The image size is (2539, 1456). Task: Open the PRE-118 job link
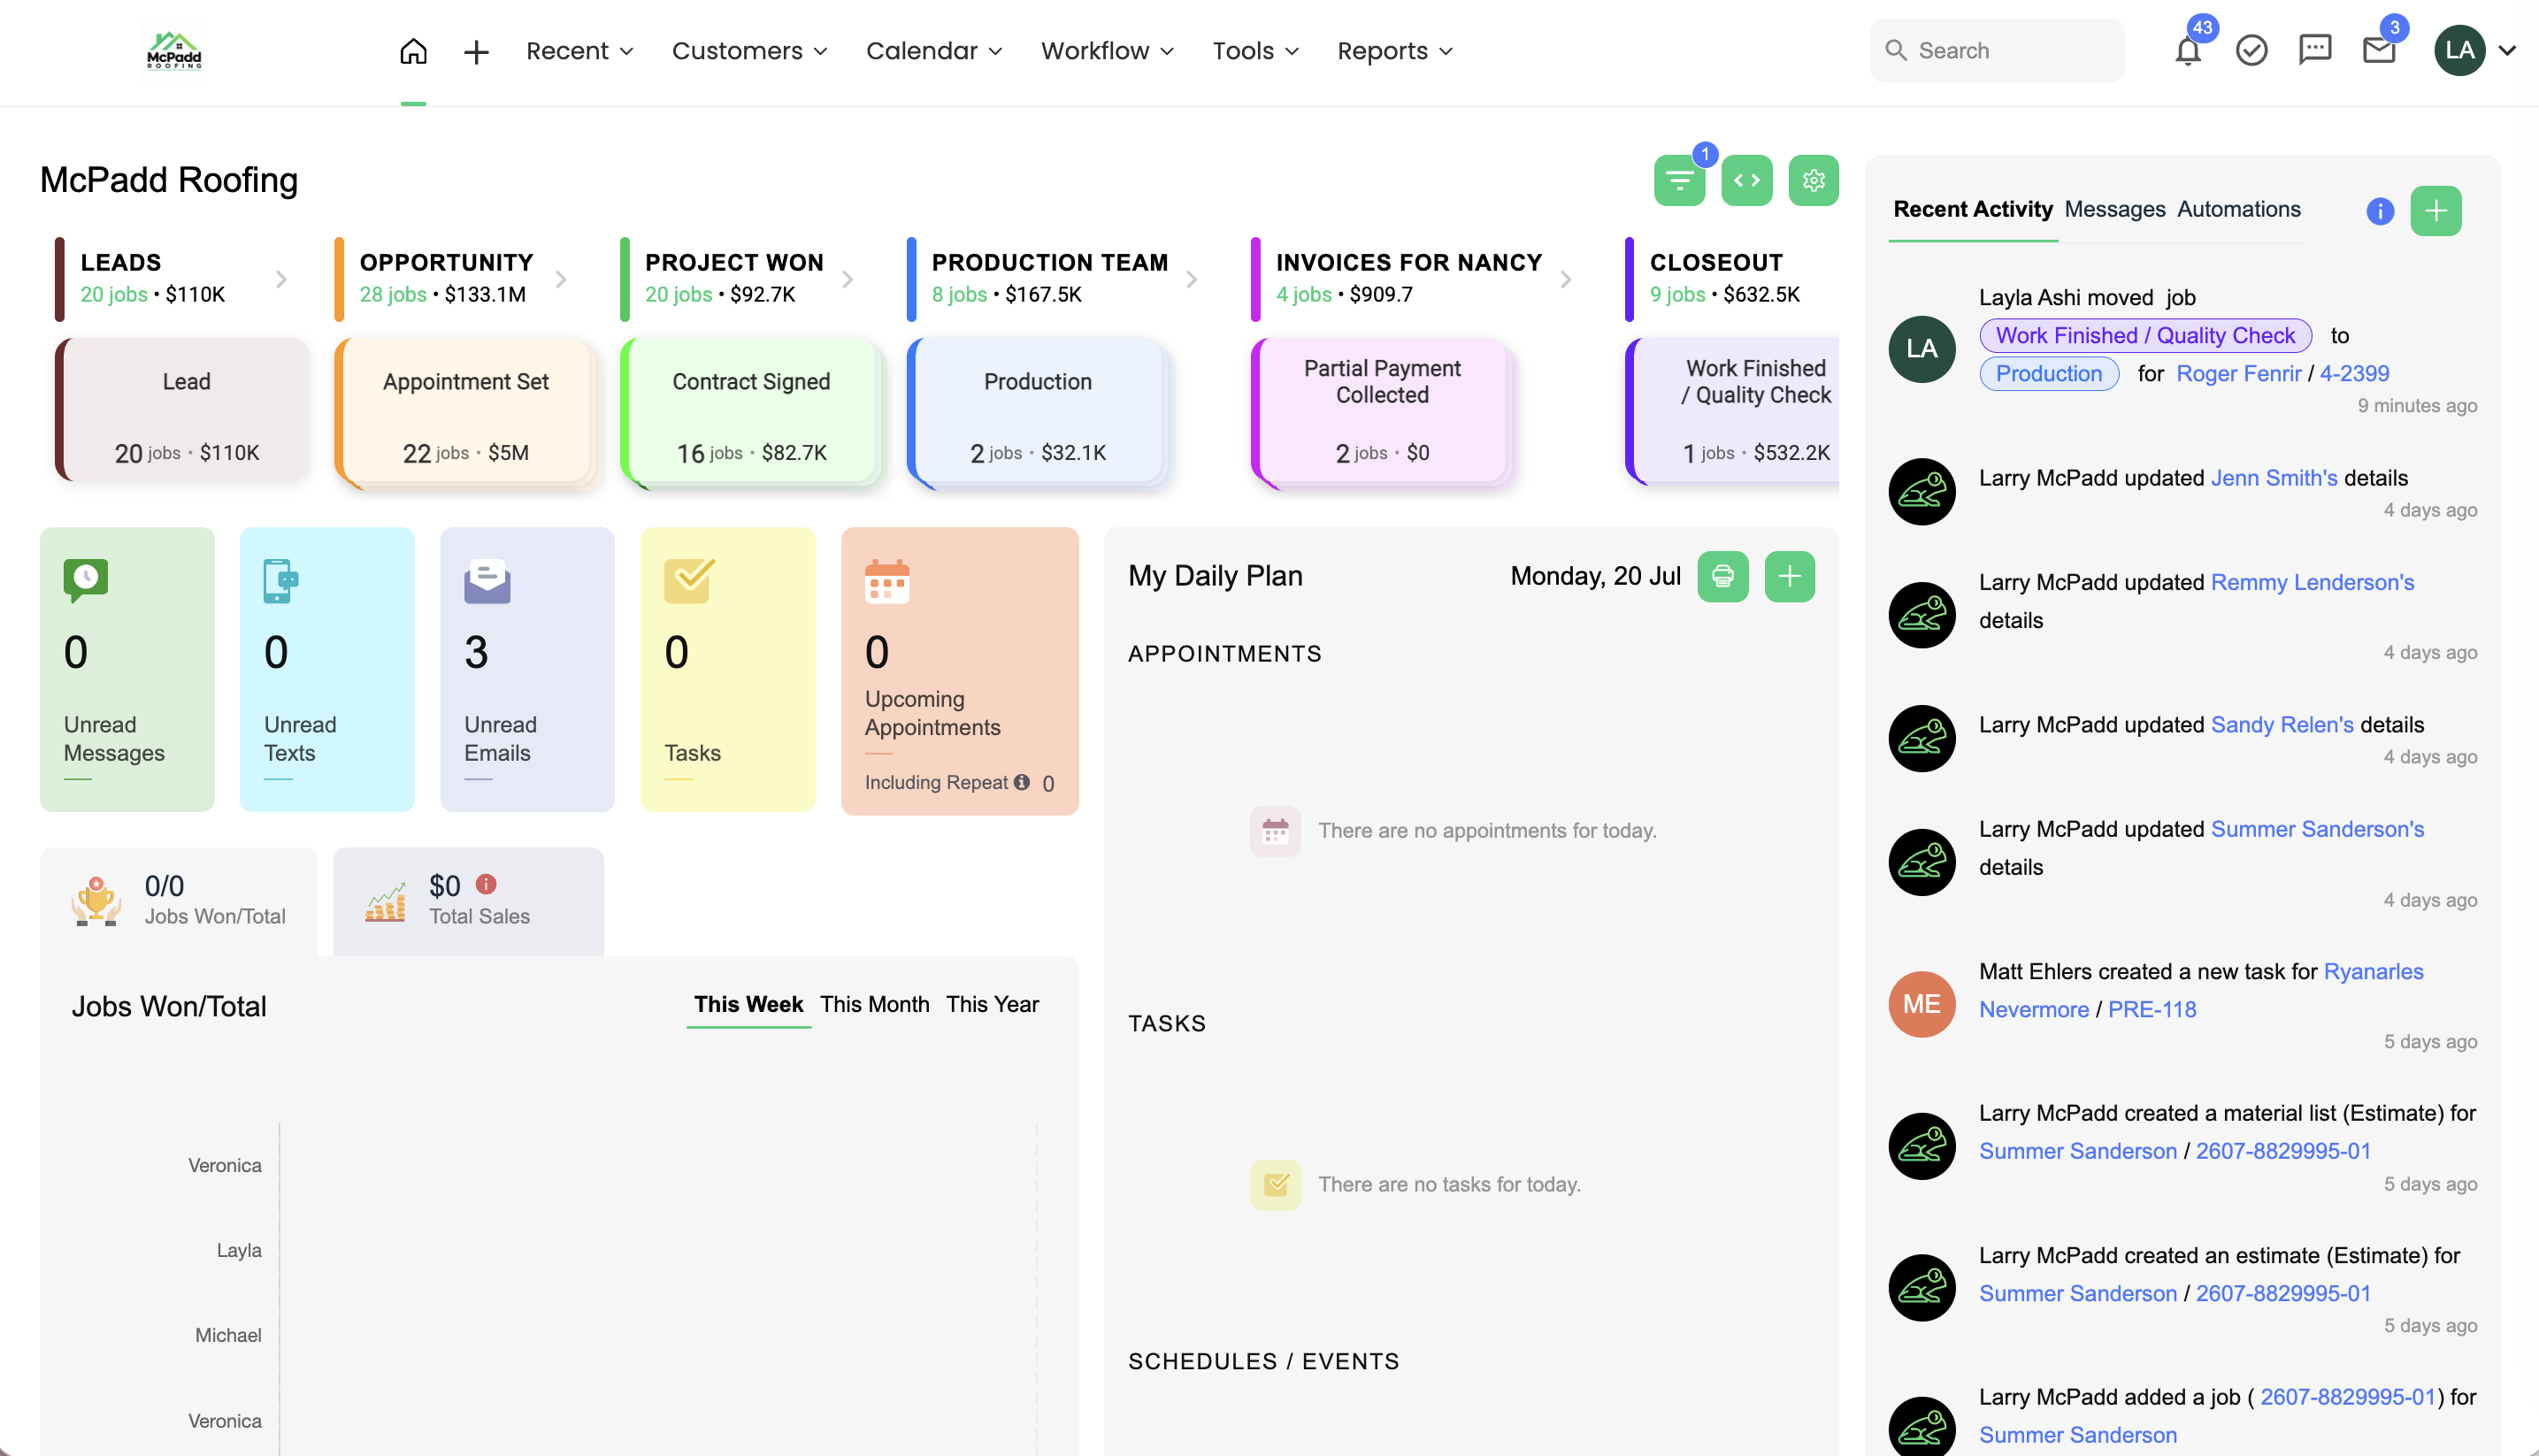click(2151, 1009)
